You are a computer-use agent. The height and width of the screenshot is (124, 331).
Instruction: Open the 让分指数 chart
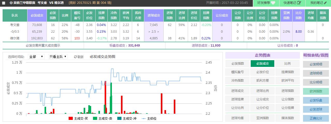[287, 99]
